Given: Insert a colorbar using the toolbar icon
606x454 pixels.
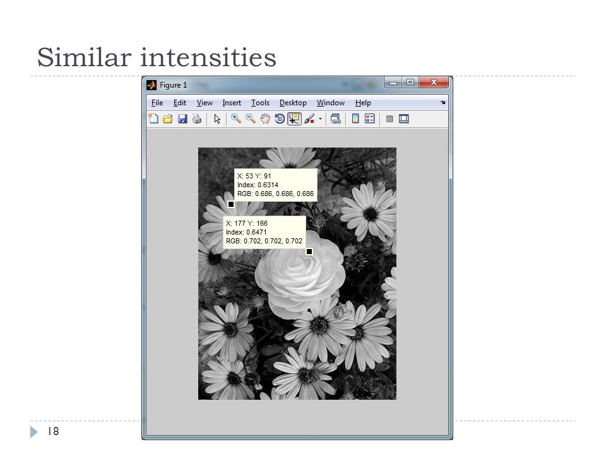Looking at the screenshot, I should [x=355, y=119].
